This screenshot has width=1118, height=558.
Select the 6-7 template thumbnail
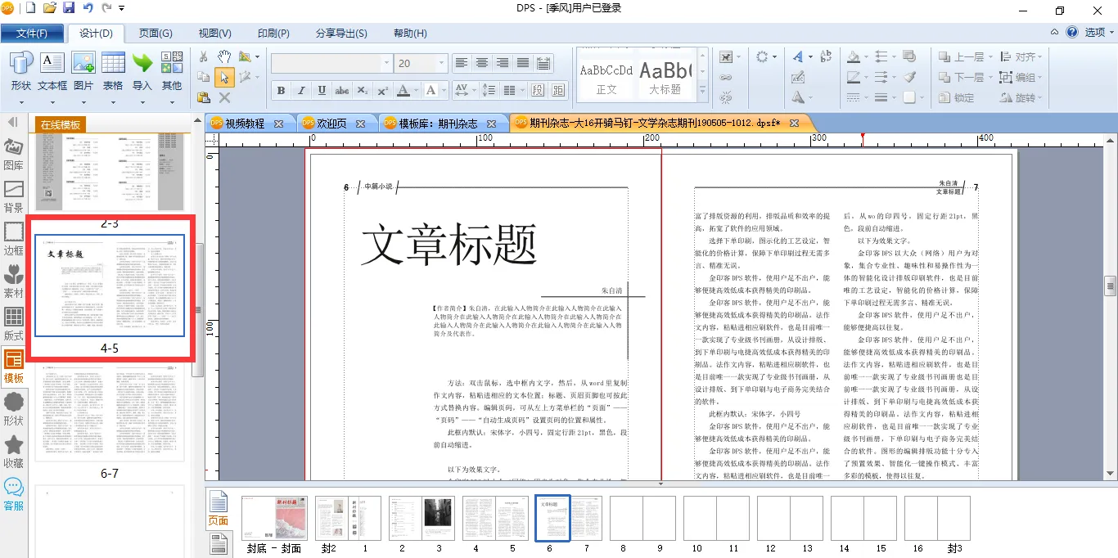[110, 413]
